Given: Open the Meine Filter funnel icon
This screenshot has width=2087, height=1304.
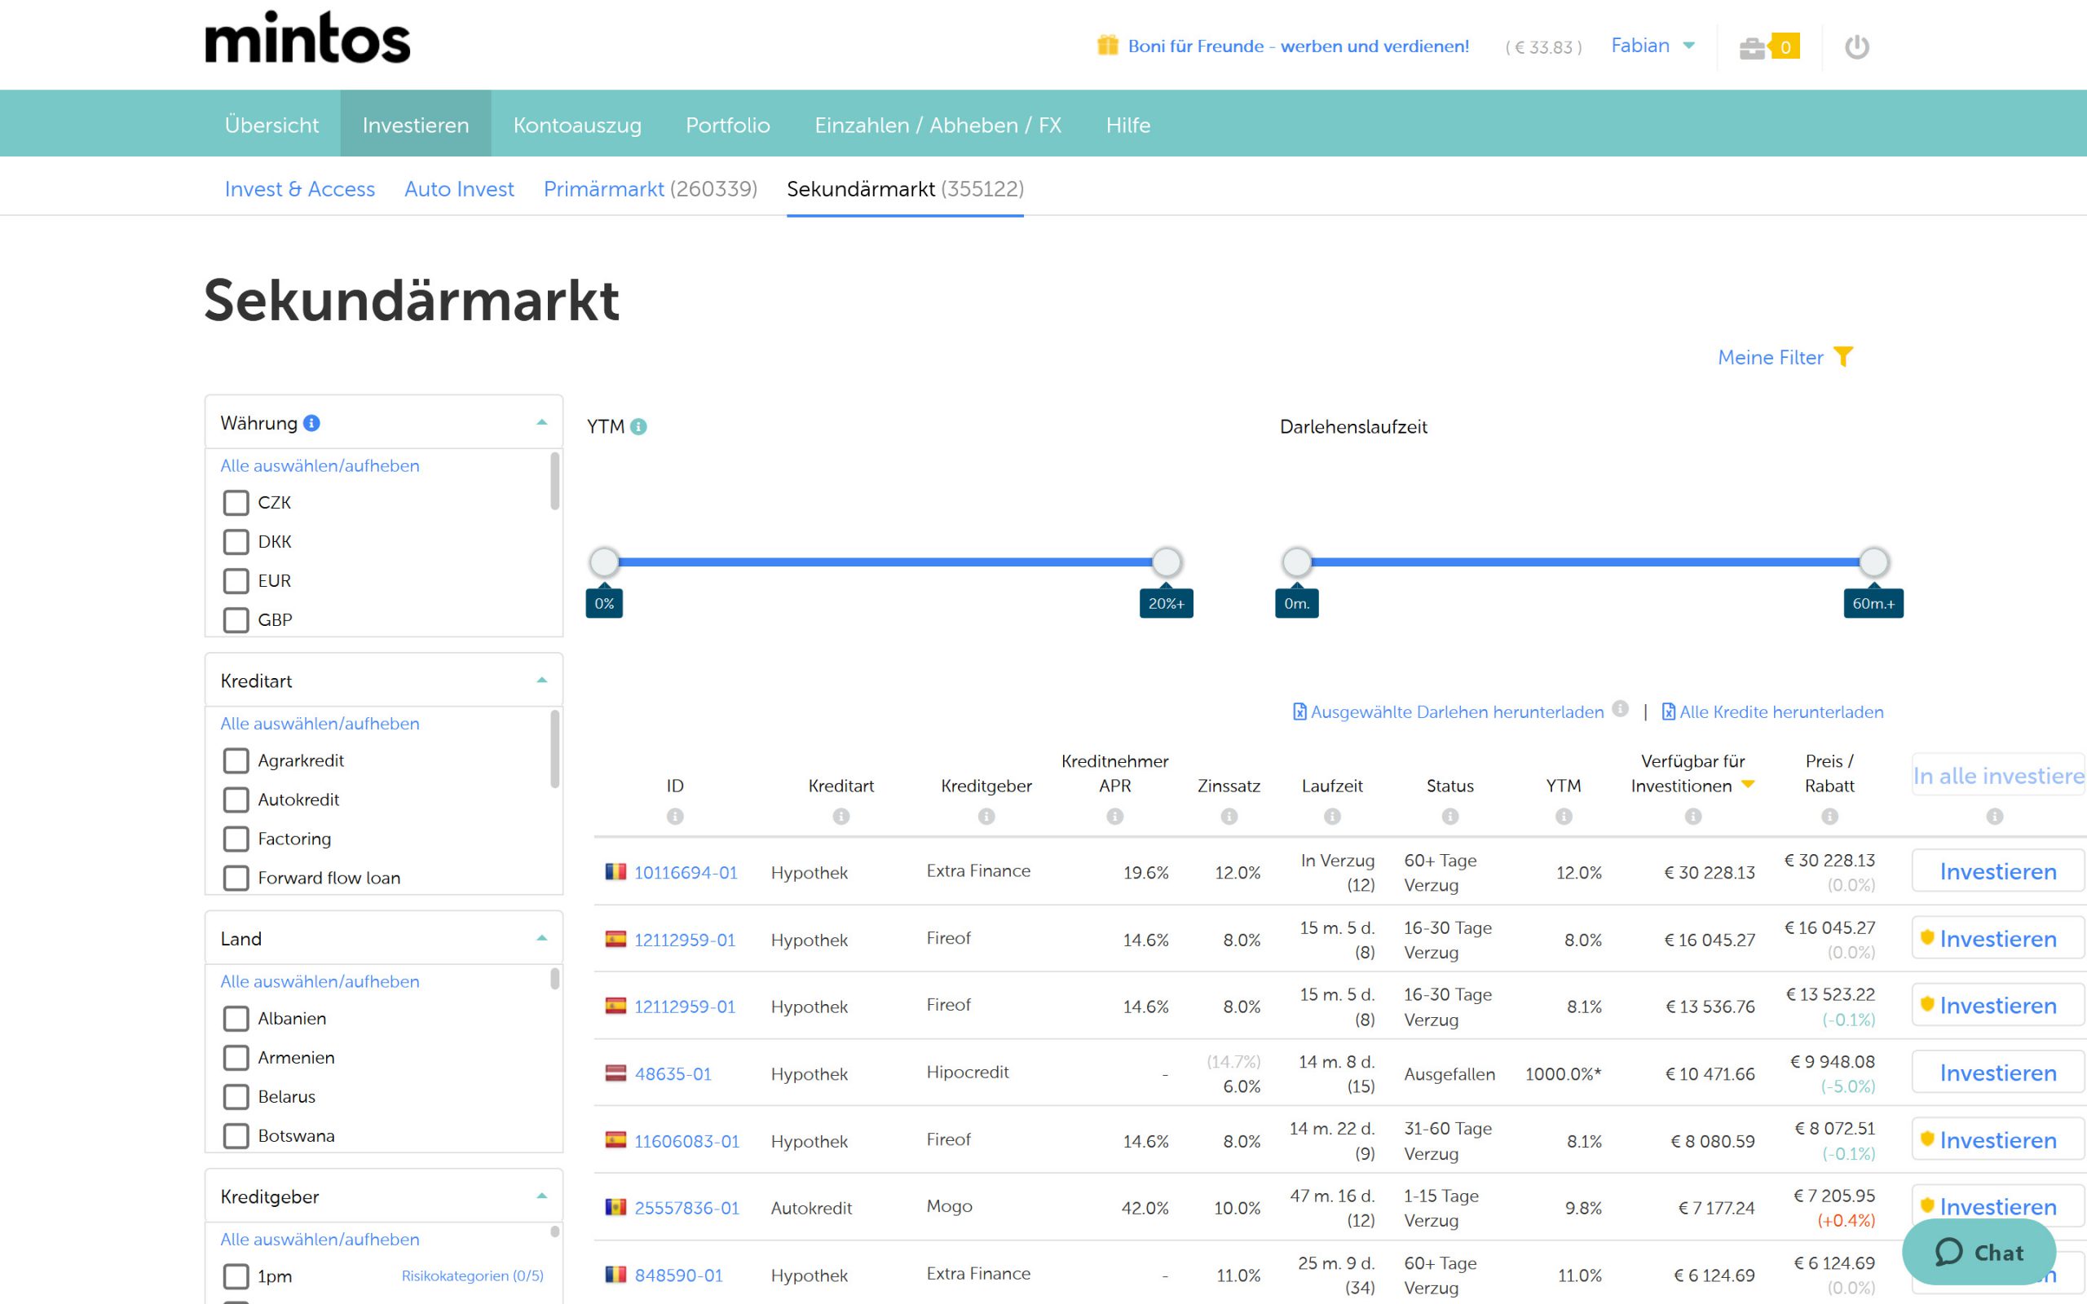Looking at the screenshot, I should [x=1844, y=357].
